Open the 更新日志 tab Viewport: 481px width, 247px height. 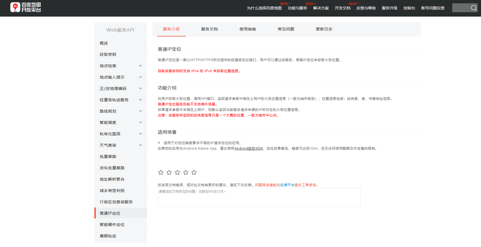point(324,29)
